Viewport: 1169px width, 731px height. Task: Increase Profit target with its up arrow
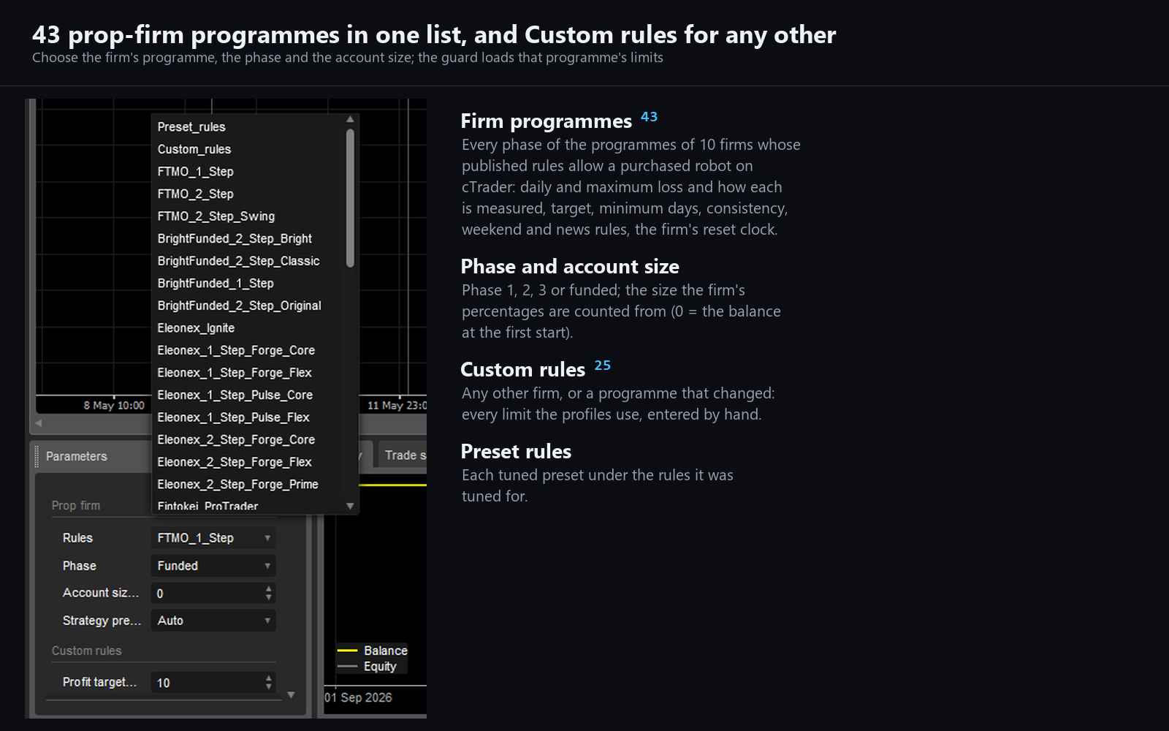coord(269,678)
